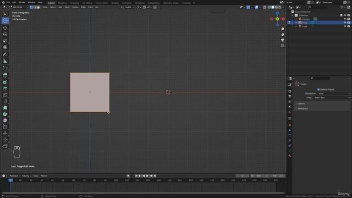Activate the Add Cube tool
Image resolution: width=352 pixels, height=198 pixels.
pyautogui.click(x=5, y=68)
